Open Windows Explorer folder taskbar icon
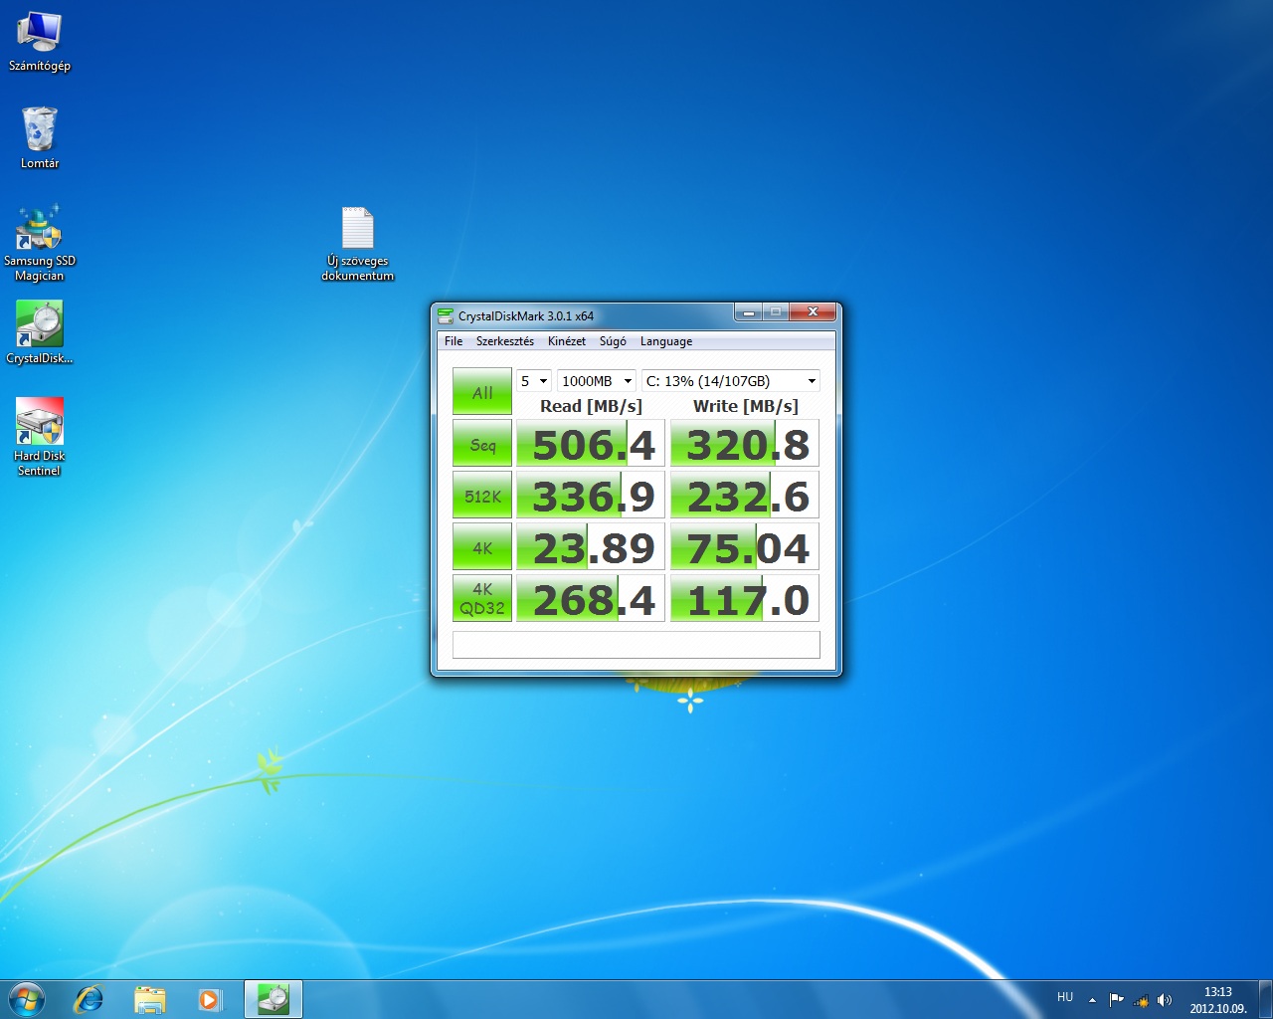The image size is (1273, 1019). (x=149, y=999)
